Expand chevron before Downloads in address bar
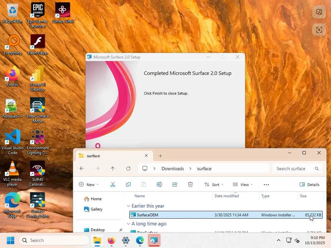331x248 pixels. click(155, 169)
